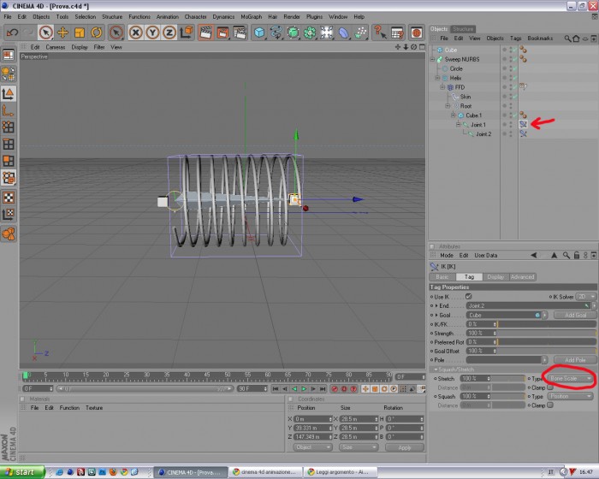Open the NURBS objects icon

293,33
